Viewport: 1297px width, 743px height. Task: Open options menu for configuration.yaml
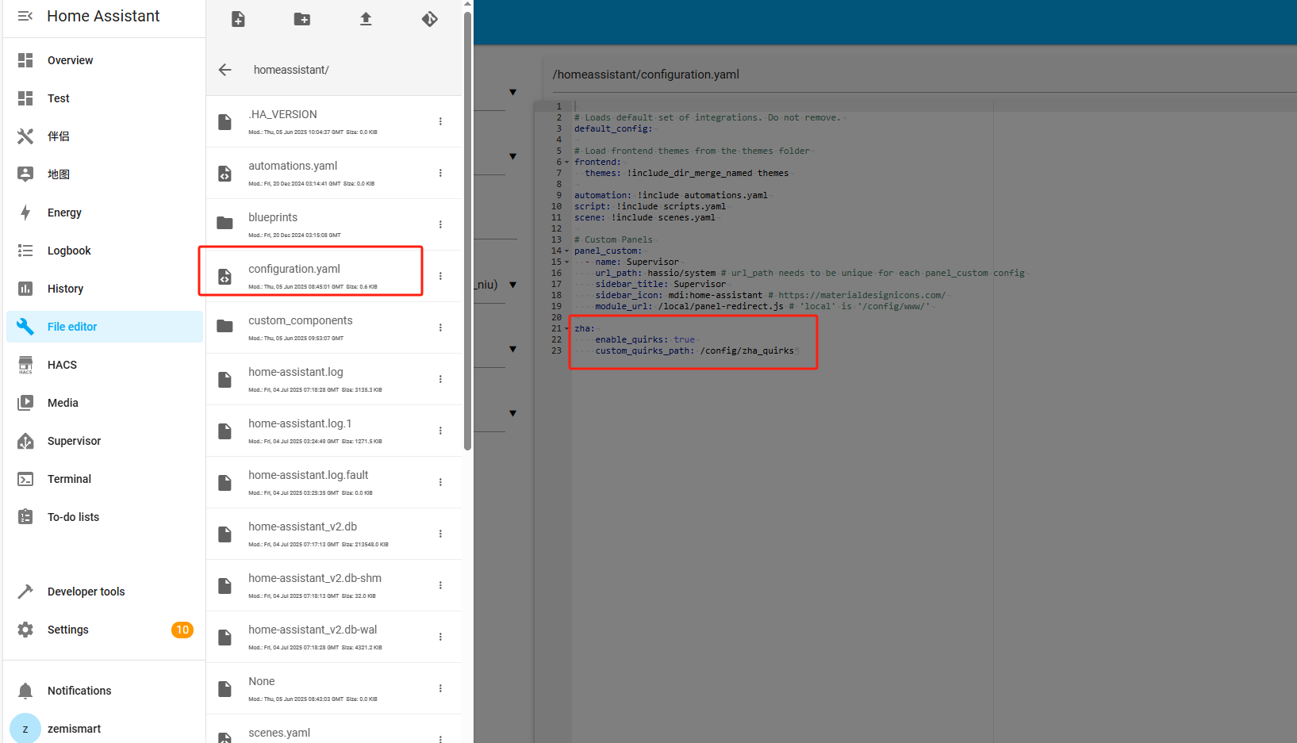coord(440,276)
